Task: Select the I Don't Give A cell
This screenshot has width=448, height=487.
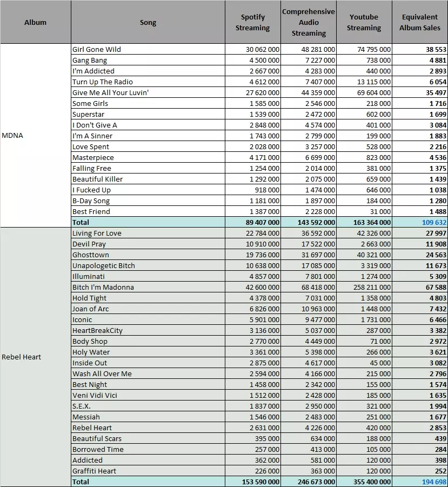Action: tap(148, 125)
